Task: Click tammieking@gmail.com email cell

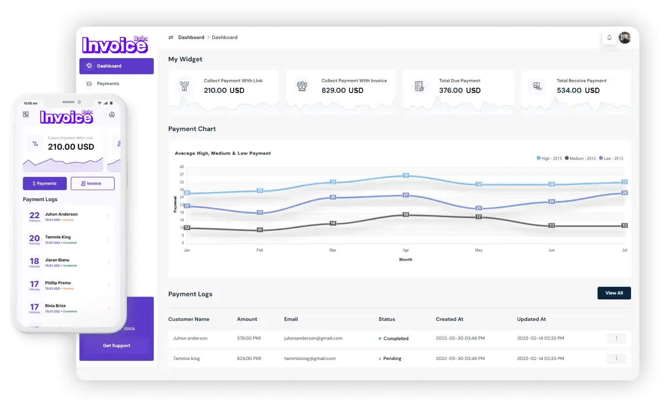Action: click(x=310, y=359)
